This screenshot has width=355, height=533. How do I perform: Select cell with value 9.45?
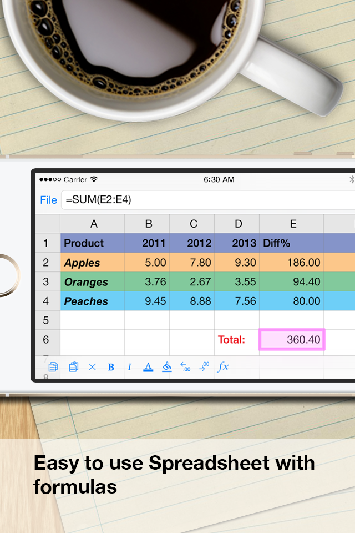point(147,301)
